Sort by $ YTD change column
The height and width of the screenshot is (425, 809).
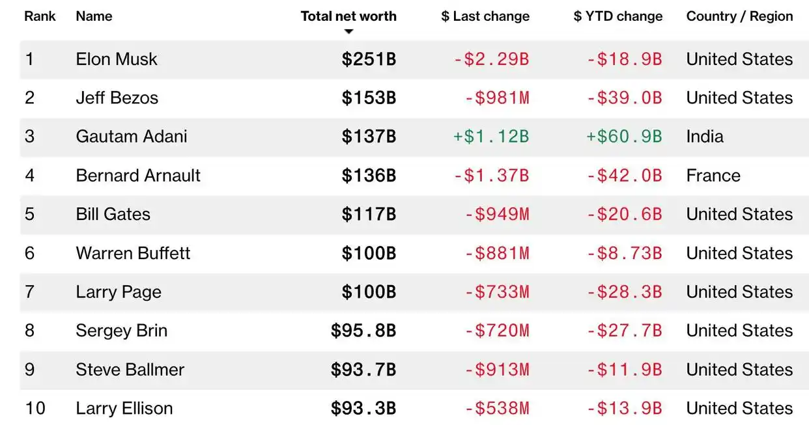[x=617, y=16]
